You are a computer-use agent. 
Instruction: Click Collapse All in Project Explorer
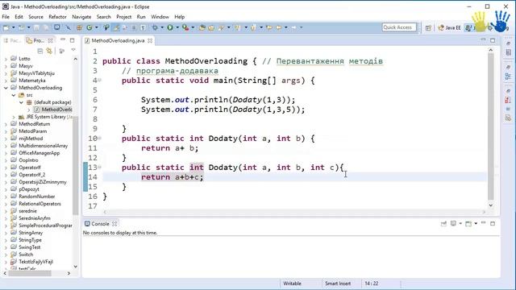coord(40,51)
